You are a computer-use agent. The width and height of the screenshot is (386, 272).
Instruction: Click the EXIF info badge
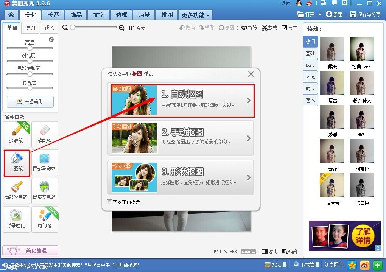coord(248,252)
